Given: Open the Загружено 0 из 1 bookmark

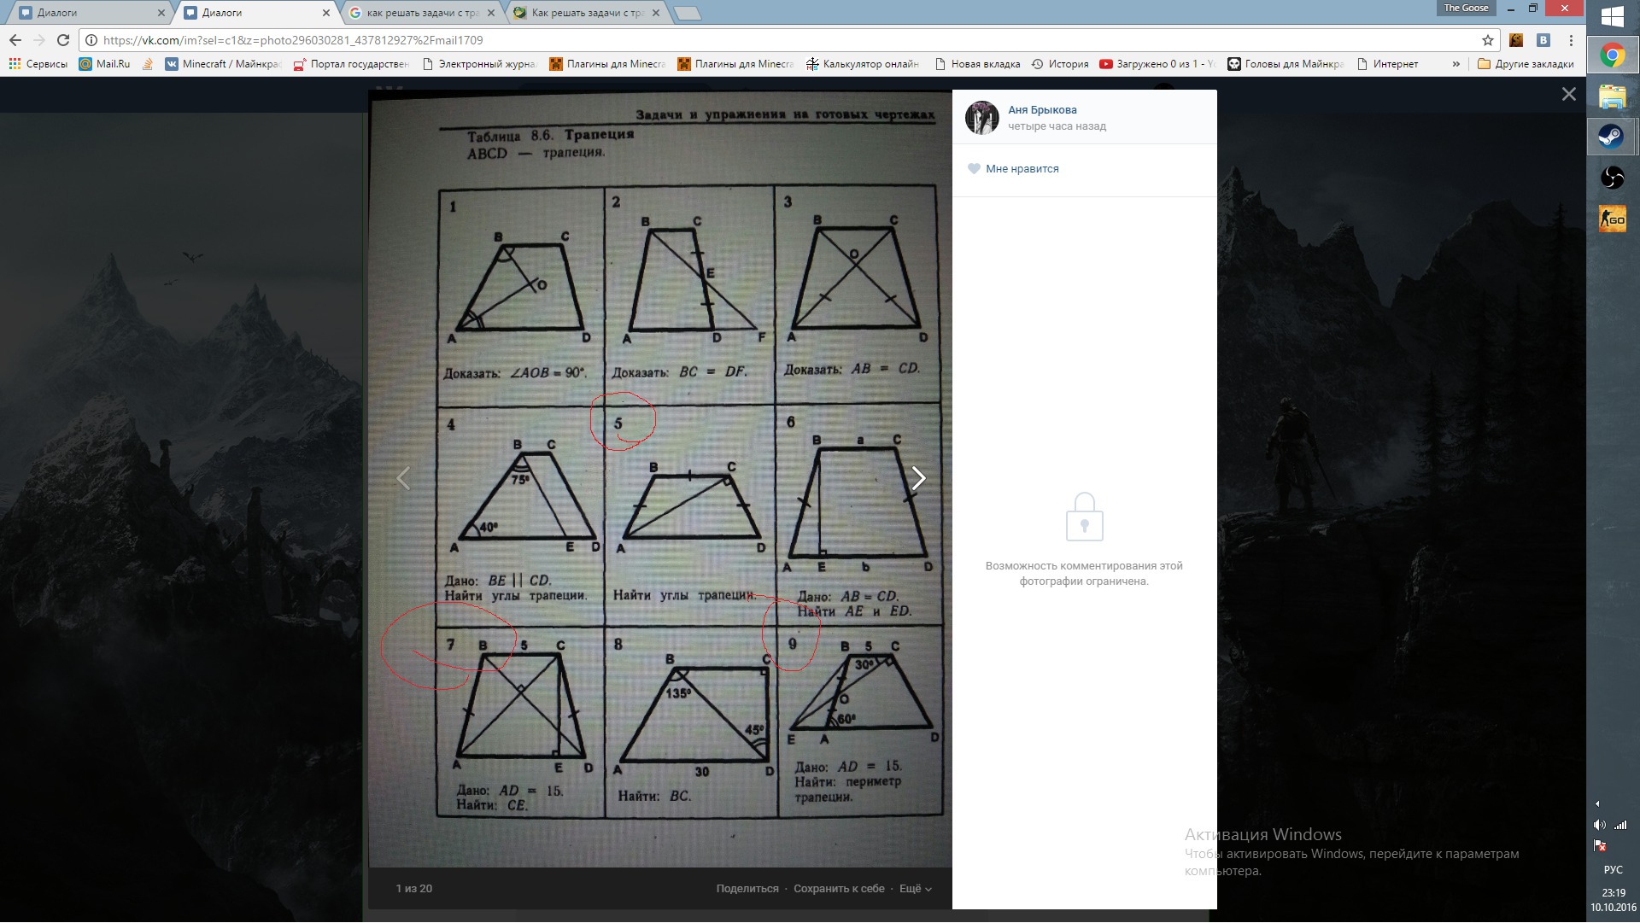Looking at the screenshot, I should (x=1157, y=64).
